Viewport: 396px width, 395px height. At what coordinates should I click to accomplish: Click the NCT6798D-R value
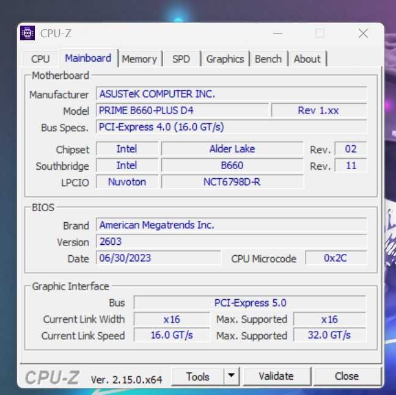coord(232,182)
